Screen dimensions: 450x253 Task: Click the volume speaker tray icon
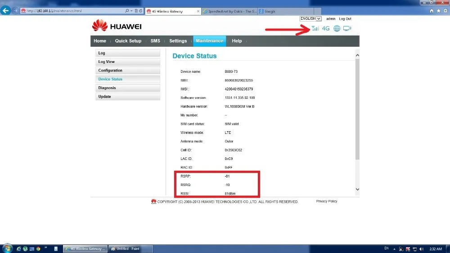[421, 249]
